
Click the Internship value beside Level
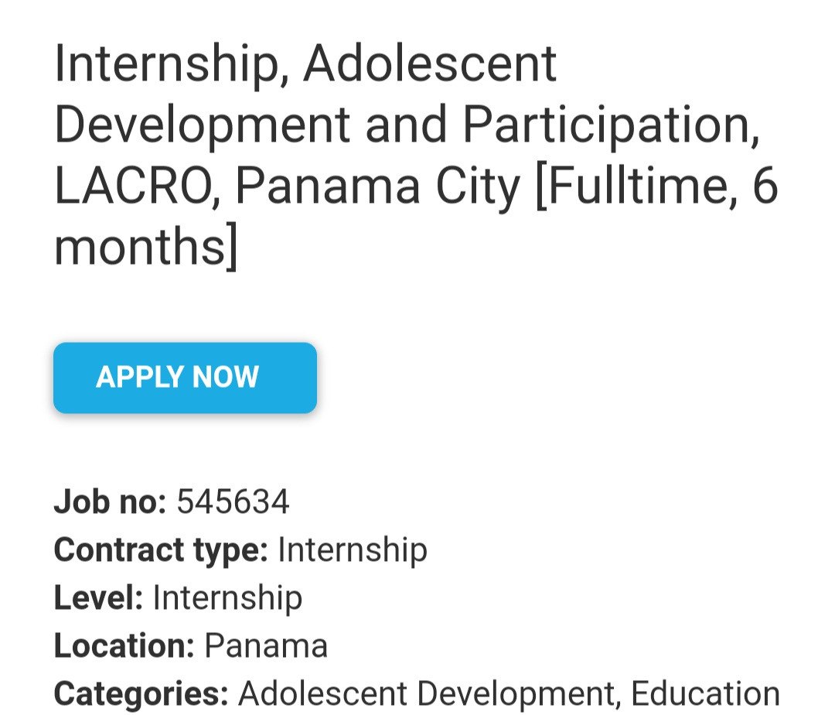coord(227,598)
